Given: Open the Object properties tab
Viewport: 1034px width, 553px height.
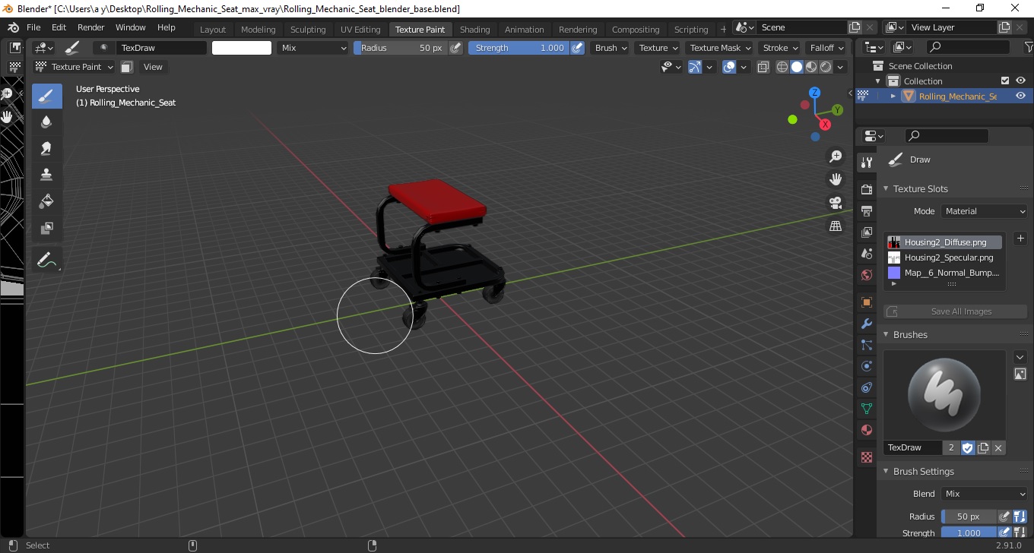Looking at the screenshot, I should point(866,302).
